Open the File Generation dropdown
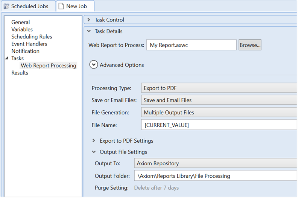The width and height of the screenshot is (298, 198). [219, 112]
